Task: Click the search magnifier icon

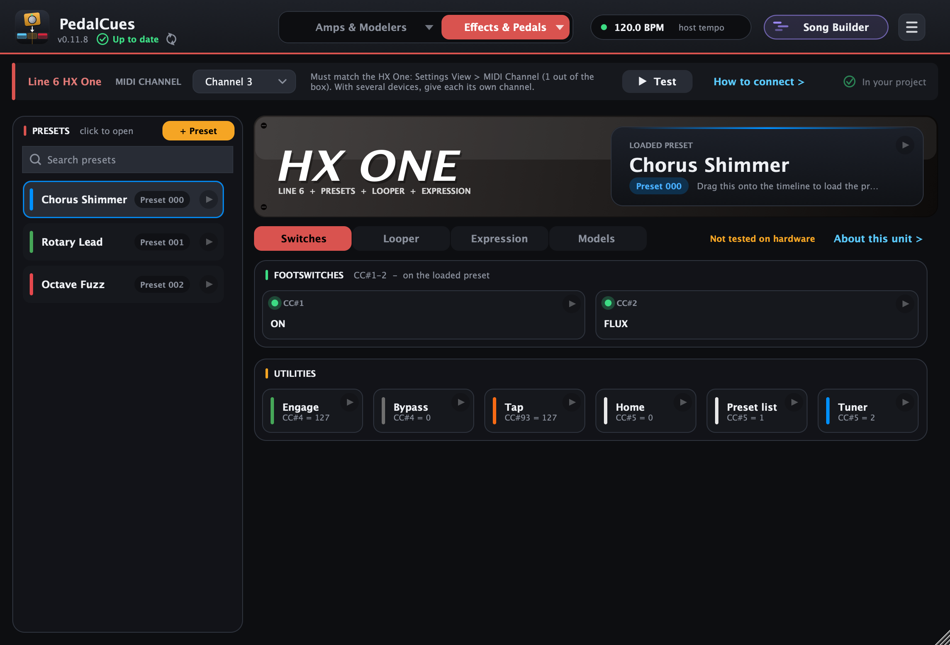Action: [35, 160]
